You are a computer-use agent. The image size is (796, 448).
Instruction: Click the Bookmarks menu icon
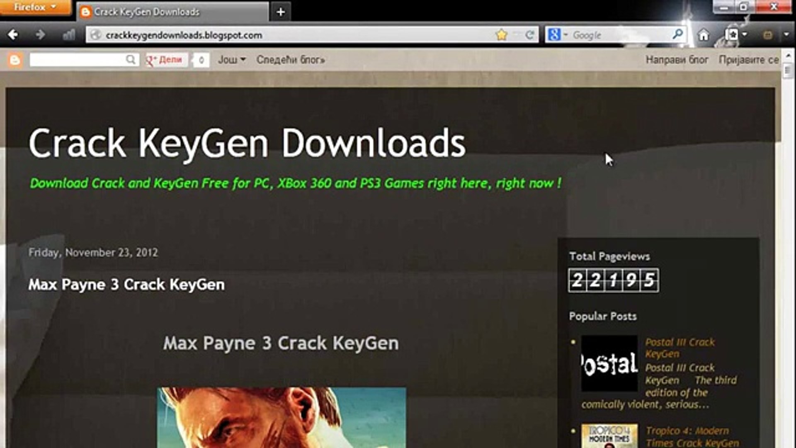(733, 35)
